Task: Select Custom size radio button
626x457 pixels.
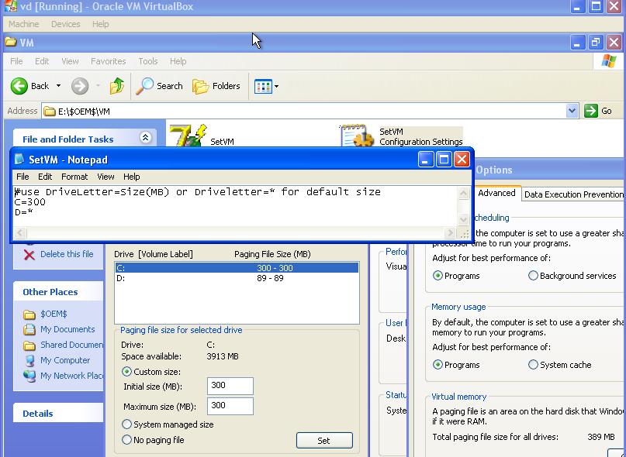Action: pyautogui.click(x=126, y=372)
